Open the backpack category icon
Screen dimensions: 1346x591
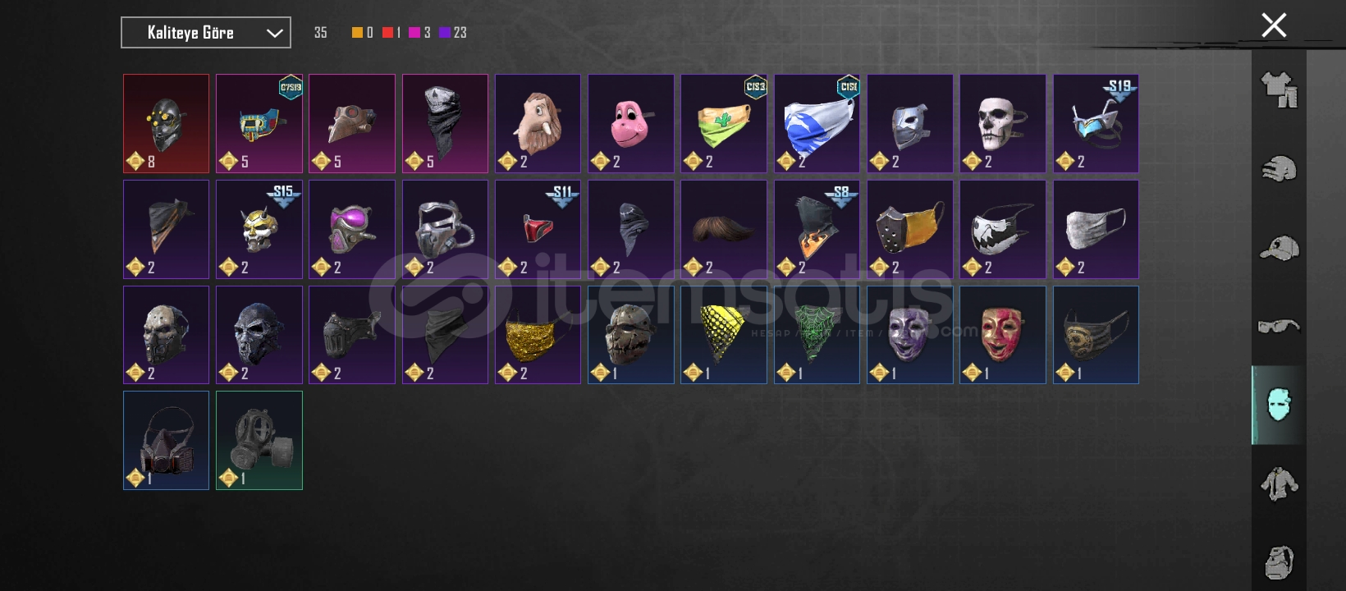point(1279,562)
